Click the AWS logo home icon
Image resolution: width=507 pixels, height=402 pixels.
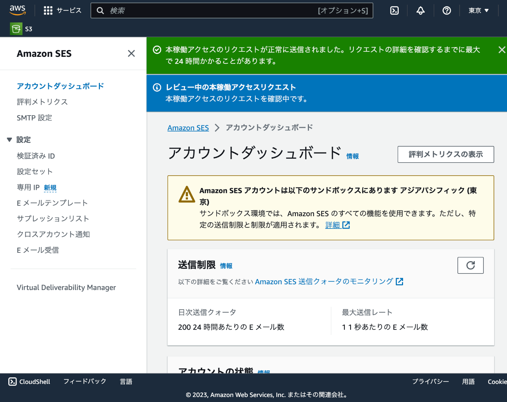(x=17, y=10)
